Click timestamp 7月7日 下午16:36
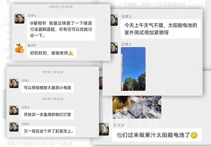The width and height of the screenshot is (211, 147). tap(53, 99)
